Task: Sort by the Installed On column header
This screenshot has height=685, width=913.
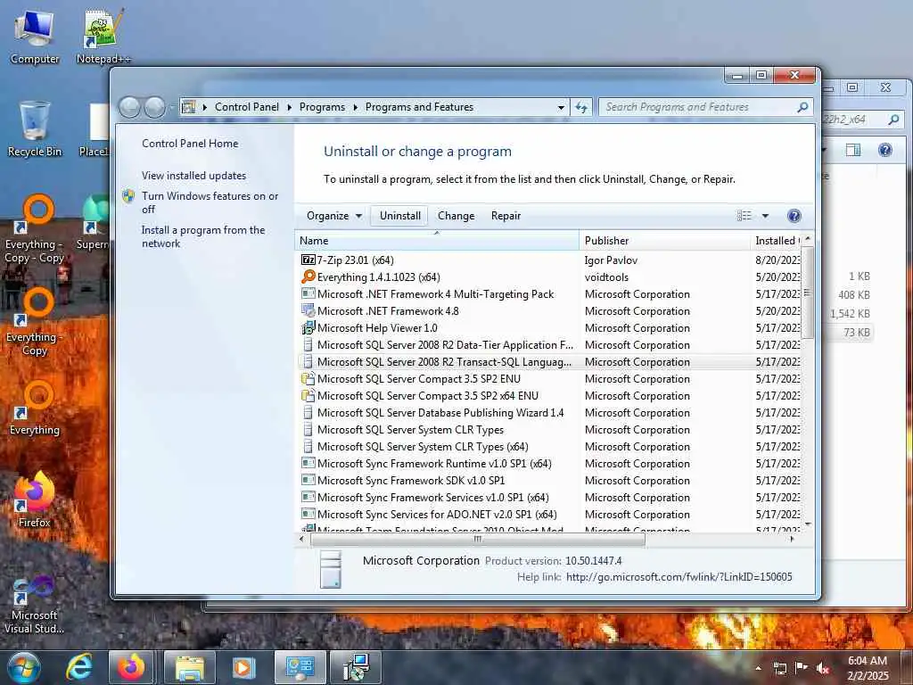Action: pos(775,241)
